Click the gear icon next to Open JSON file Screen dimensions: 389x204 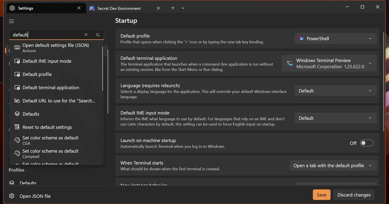click(x=11, y=196)
